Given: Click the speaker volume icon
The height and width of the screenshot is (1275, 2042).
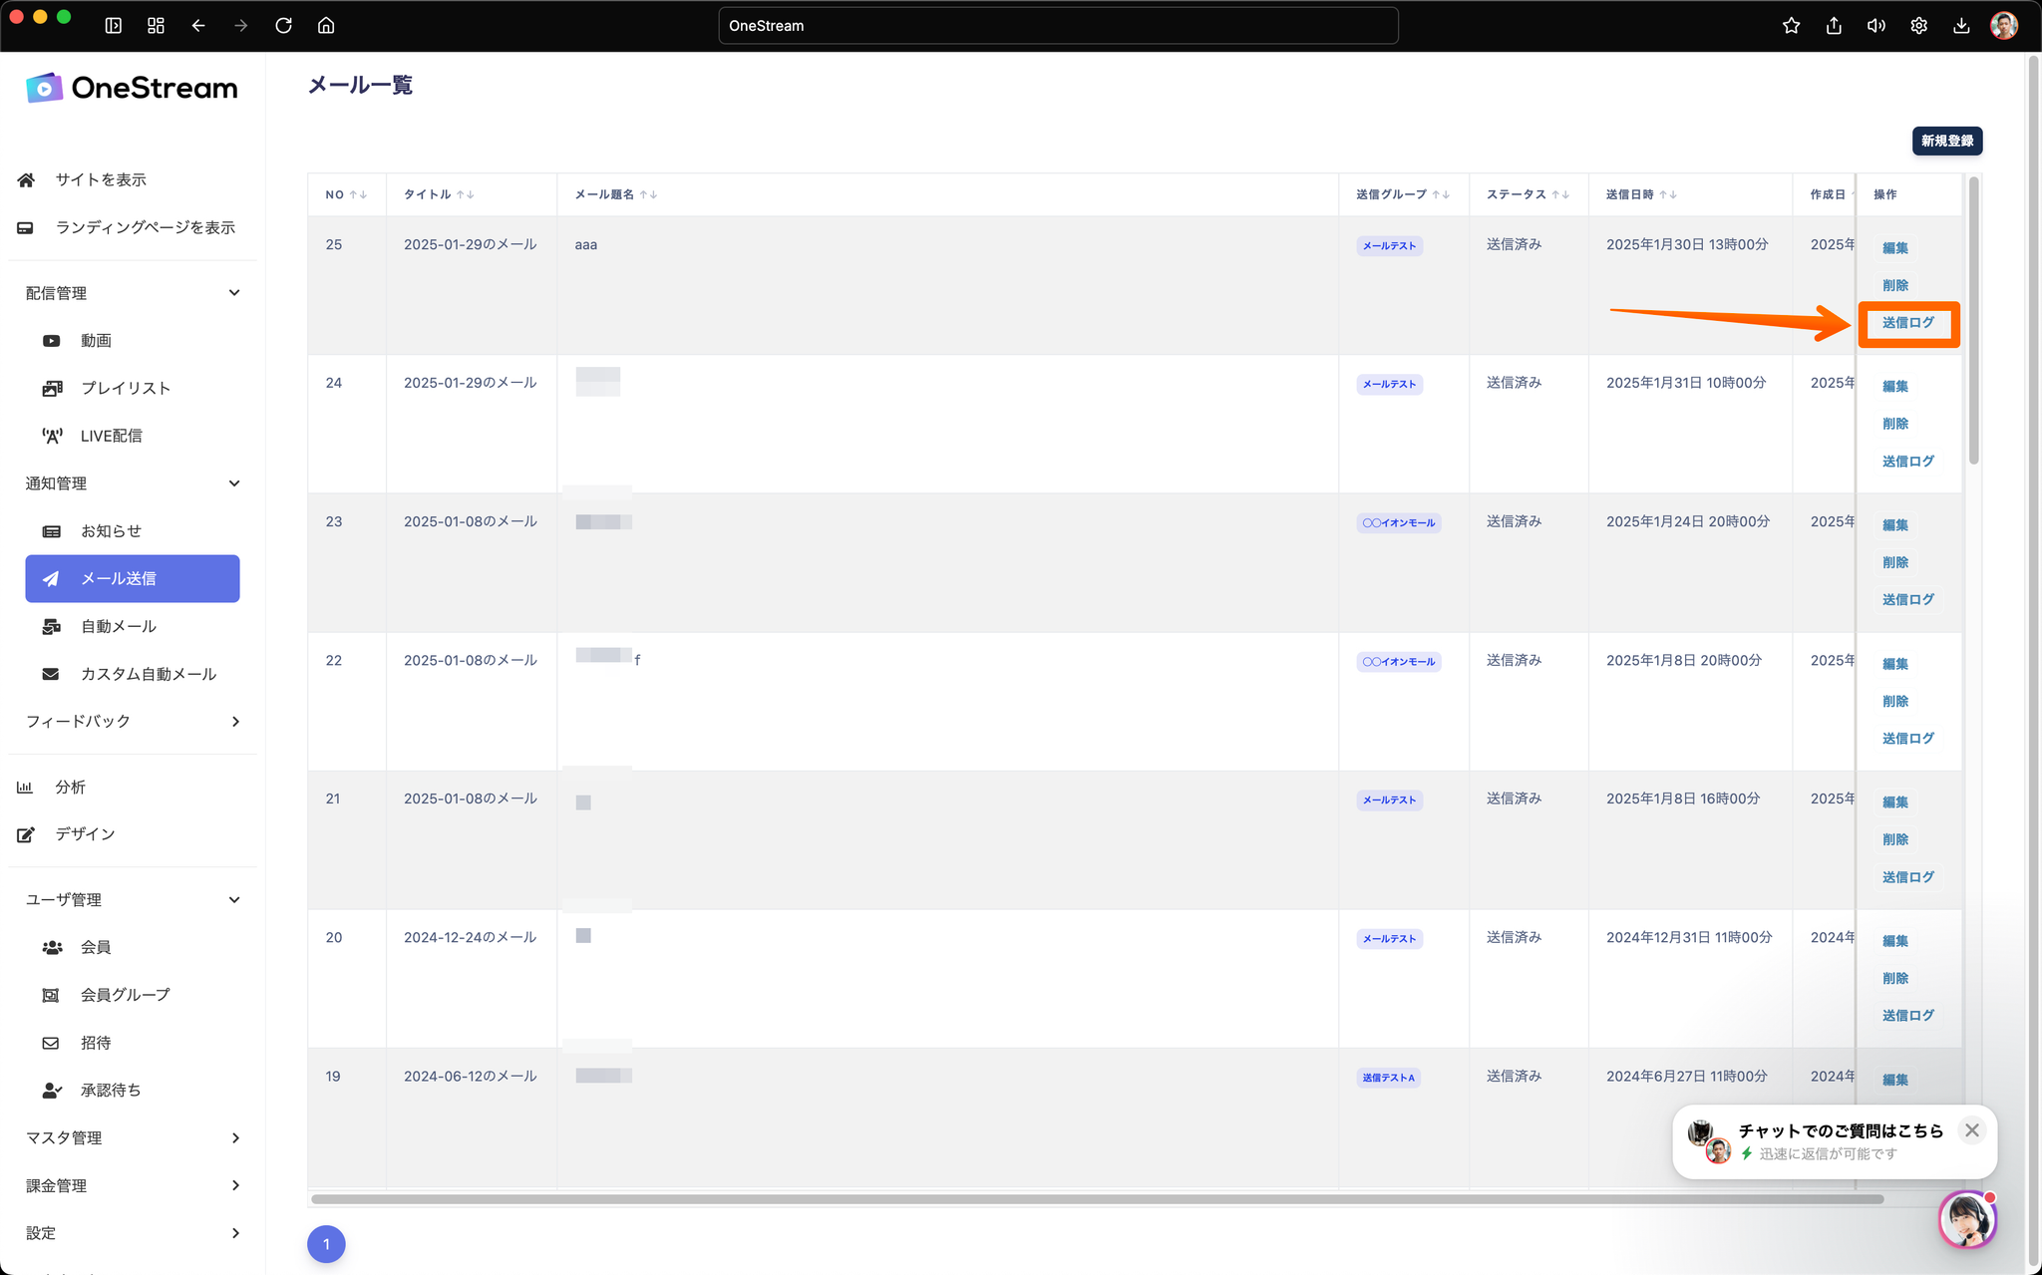Looking at the screenshot, I should tap(1875, 26).
